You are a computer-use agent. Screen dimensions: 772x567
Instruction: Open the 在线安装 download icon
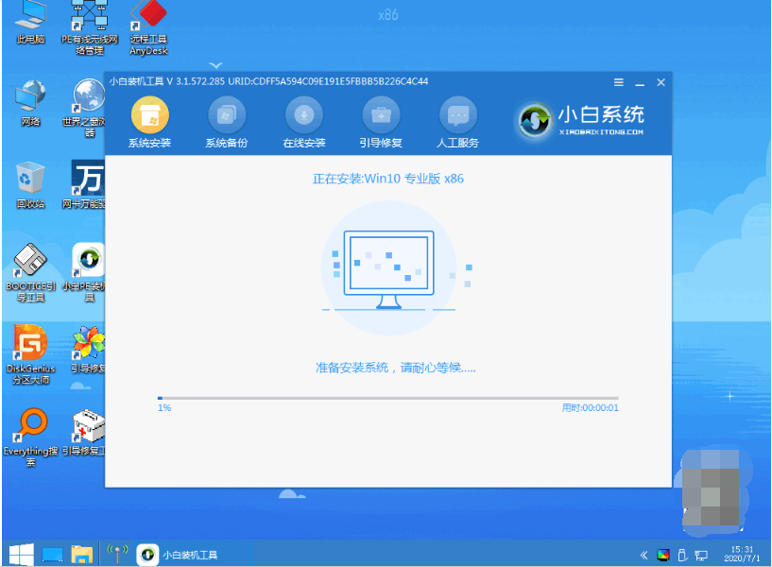[x=303, y=115]
